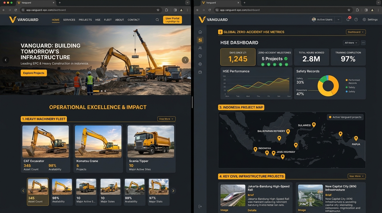Expand tab list chevron in website window

[x=187, y=2]
